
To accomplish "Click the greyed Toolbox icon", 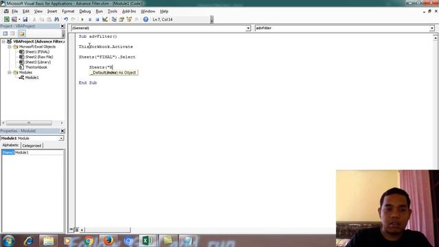I will click(137, 19).
